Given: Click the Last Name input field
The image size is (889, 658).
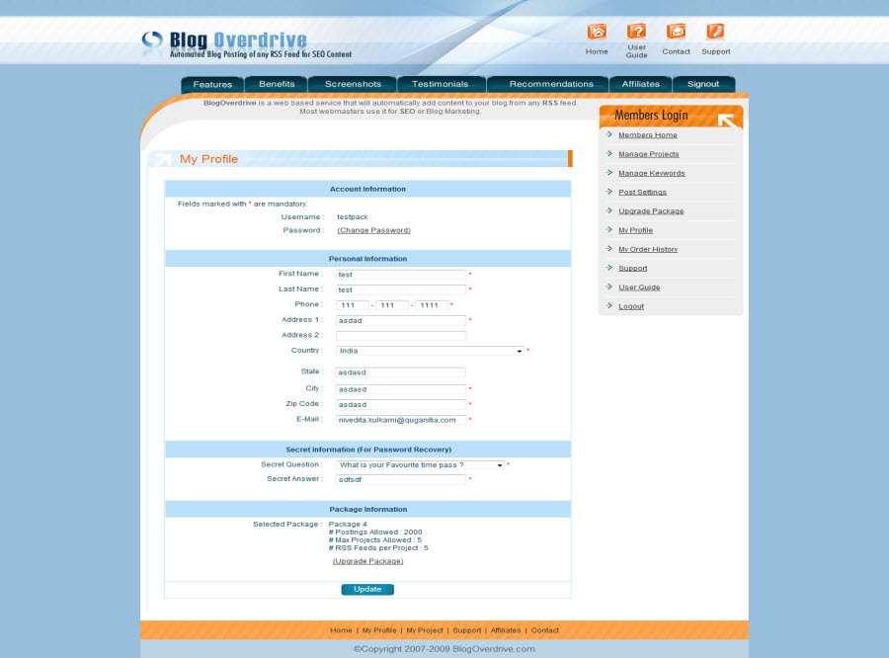Looking at the screenshot, I should click(x=401, y=289).
